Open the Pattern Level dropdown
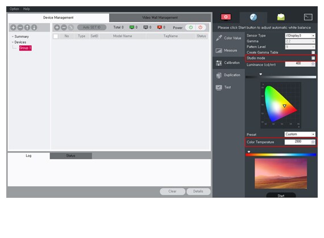This screenshot has height=238, width=324. 300,47
